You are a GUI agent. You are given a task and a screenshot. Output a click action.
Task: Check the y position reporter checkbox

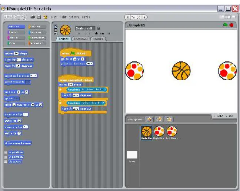[6, 157]
